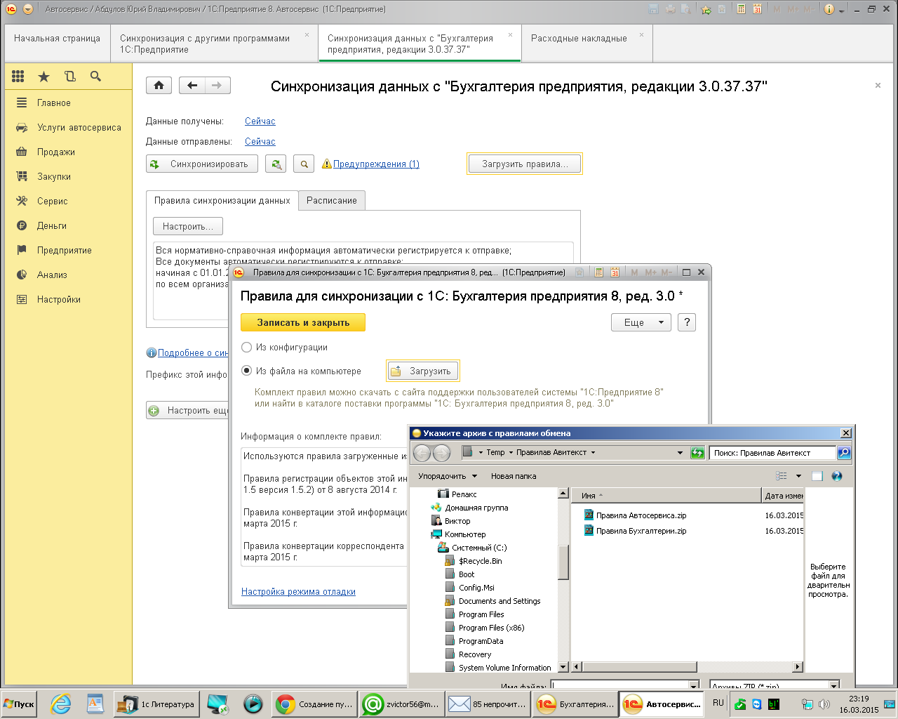Click 'Загрузить правила...' button

(524, 164)
